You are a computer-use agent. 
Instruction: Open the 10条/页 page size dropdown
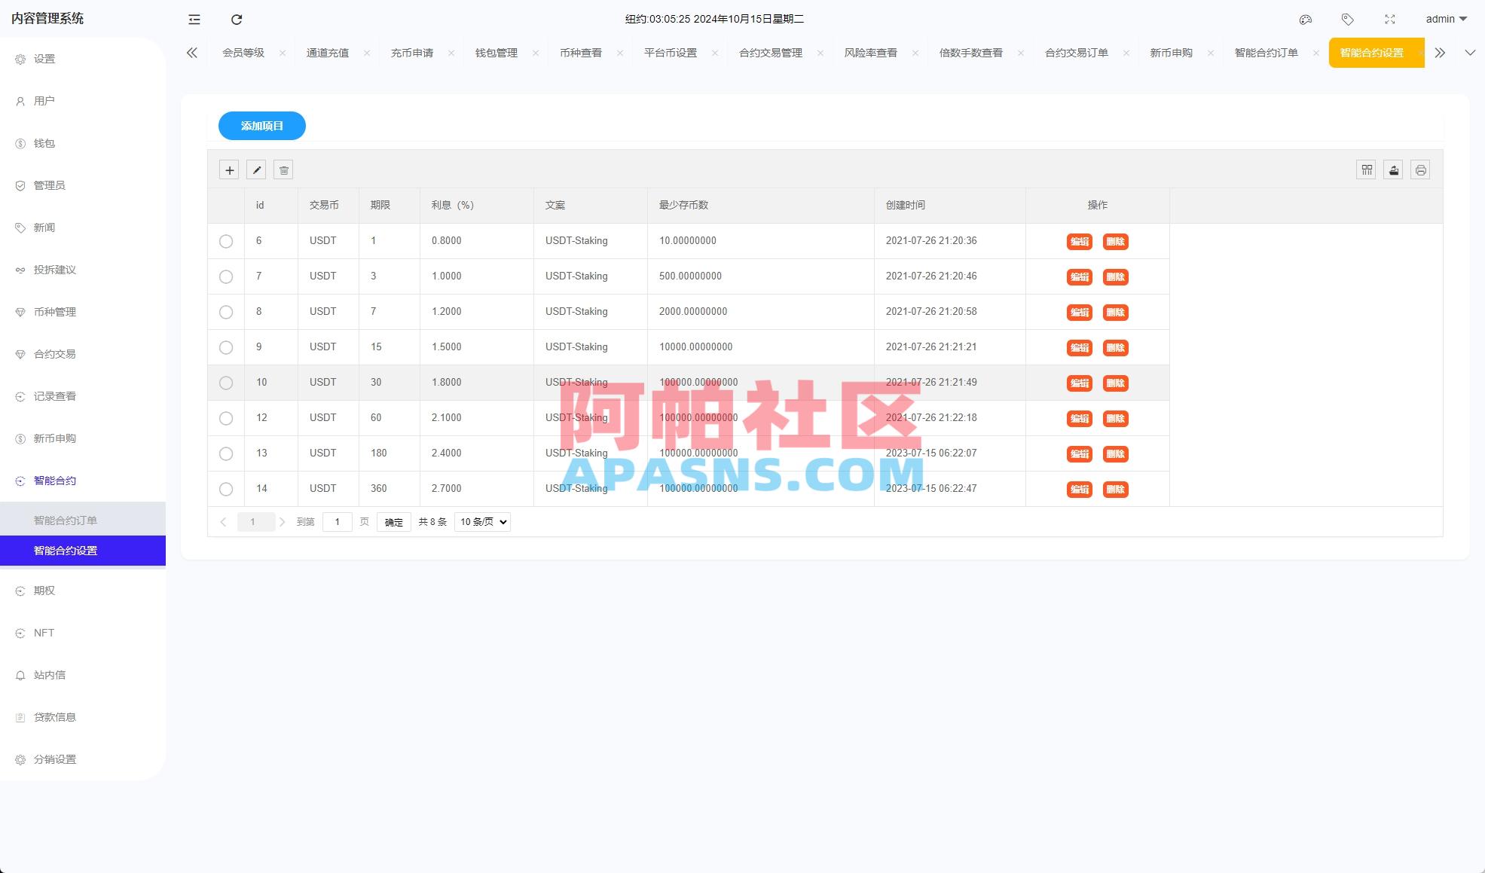coord(481,521)
